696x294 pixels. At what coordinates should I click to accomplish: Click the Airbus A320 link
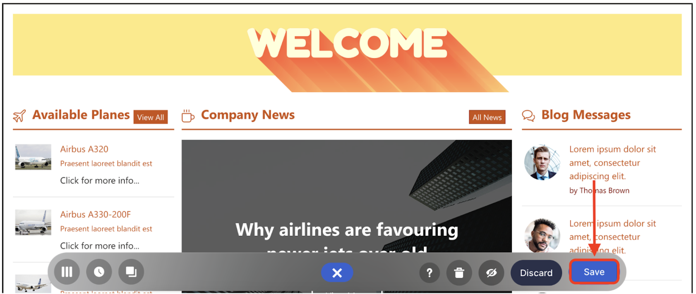point(84,149)
